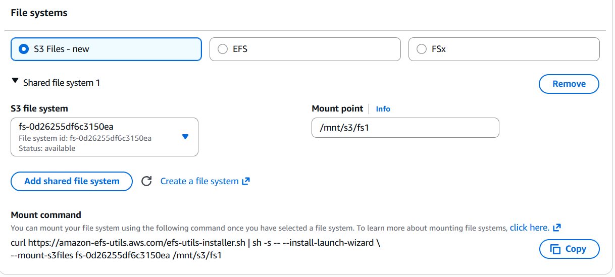Click the Shared file system 1 label
The height and width of the screenshot is (277, 615).
coord(62,83)
